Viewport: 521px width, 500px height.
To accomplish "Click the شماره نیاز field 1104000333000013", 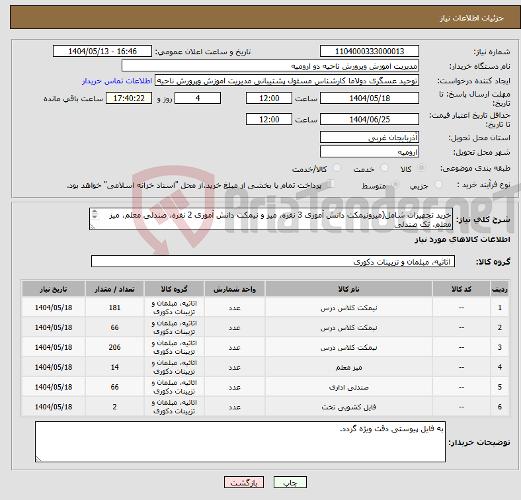I will 370,51.
